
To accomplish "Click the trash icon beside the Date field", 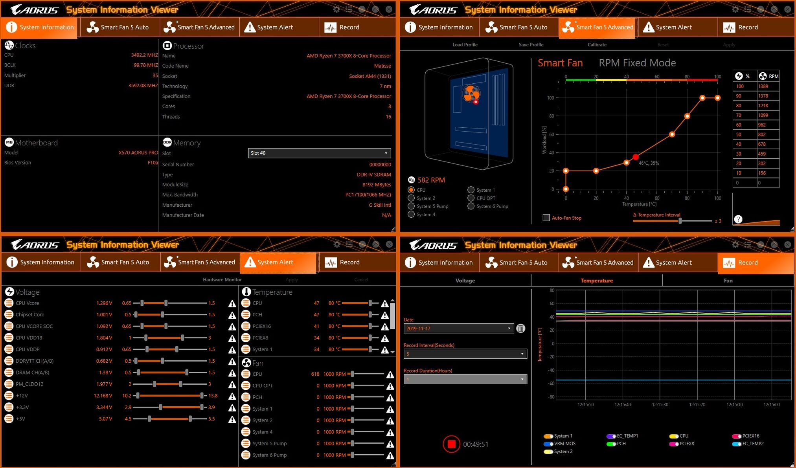I will (520, 329).
